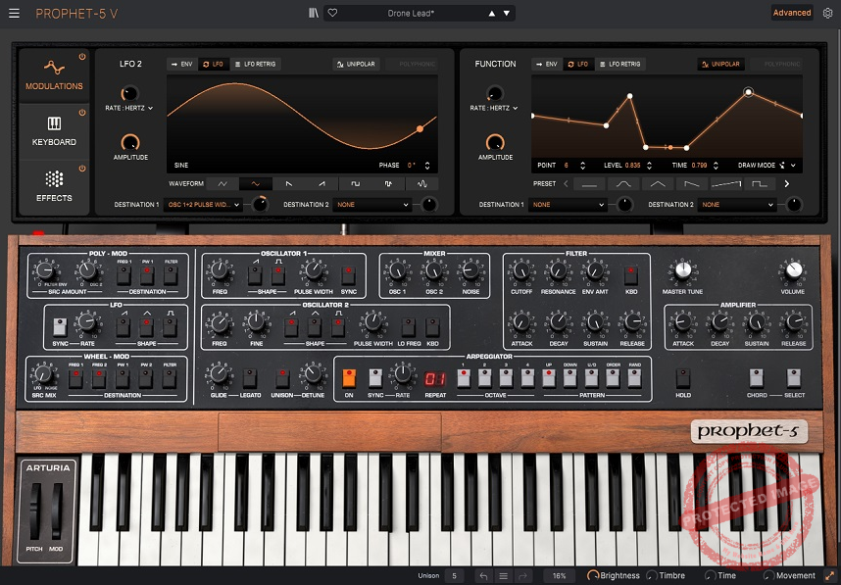Image resolution: width=841 pixels, height=585 pixels.
Task: Open LFO 2 Destination 2 dropdown
Action: (372, 204)
